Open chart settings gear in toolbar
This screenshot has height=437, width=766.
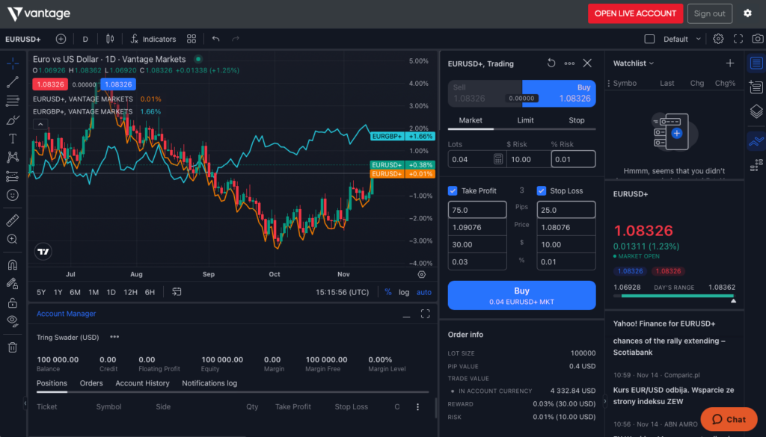(x=718, y=39)
